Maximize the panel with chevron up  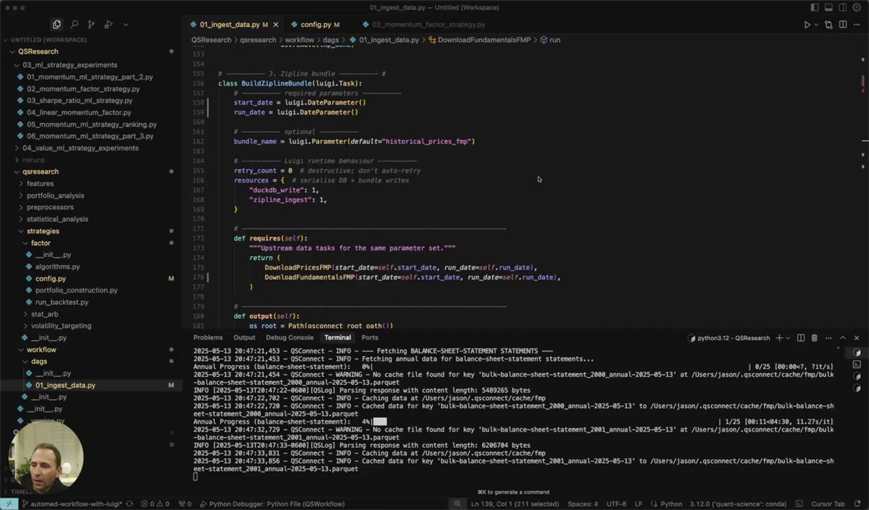click(843, 338)
